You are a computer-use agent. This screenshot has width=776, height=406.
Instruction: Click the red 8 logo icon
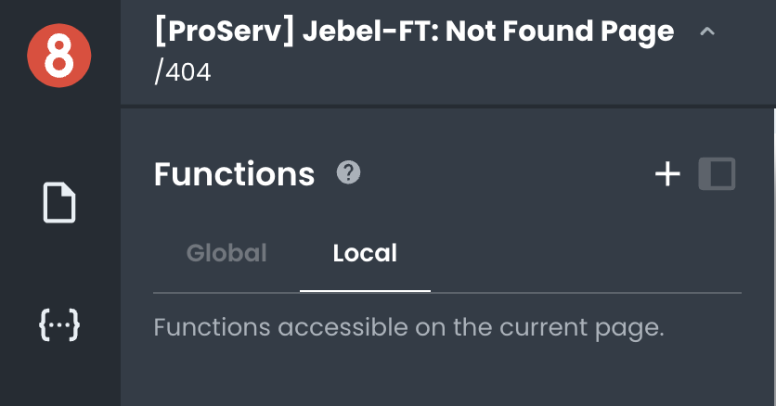(x=59, y=57)
